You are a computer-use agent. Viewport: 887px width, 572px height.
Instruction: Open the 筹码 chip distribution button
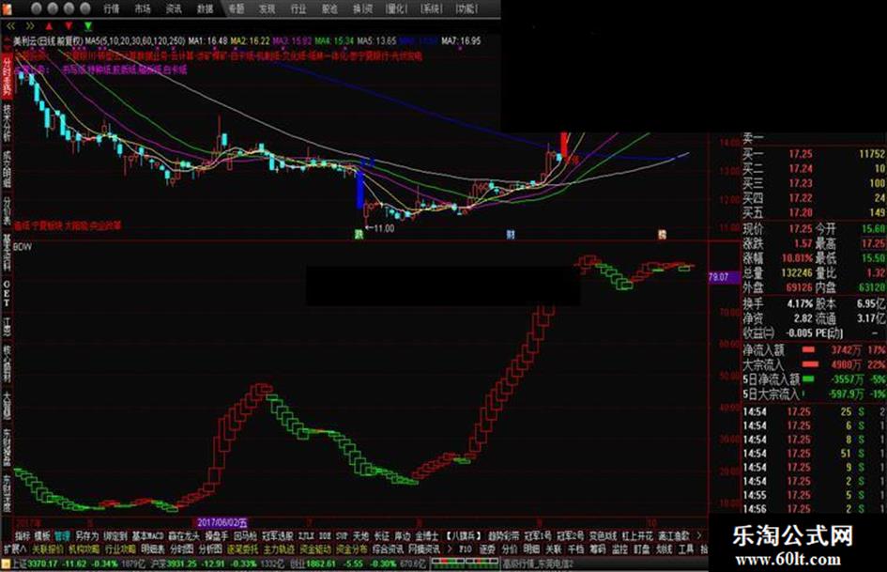(x=597, y=549)
